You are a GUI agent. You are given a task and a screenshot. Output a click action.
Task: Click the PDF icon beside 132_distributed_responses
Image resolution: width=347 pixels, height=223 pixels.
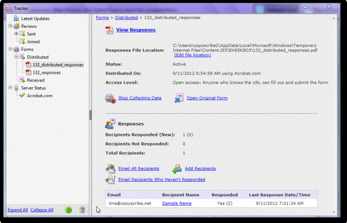[x=28, y=65]
